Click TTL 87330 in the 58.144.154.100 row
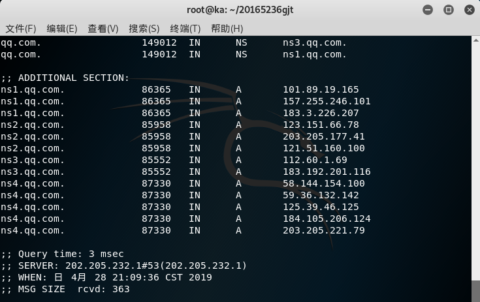The width and height of the screenshot is (480, 302). tap(156, 183)
